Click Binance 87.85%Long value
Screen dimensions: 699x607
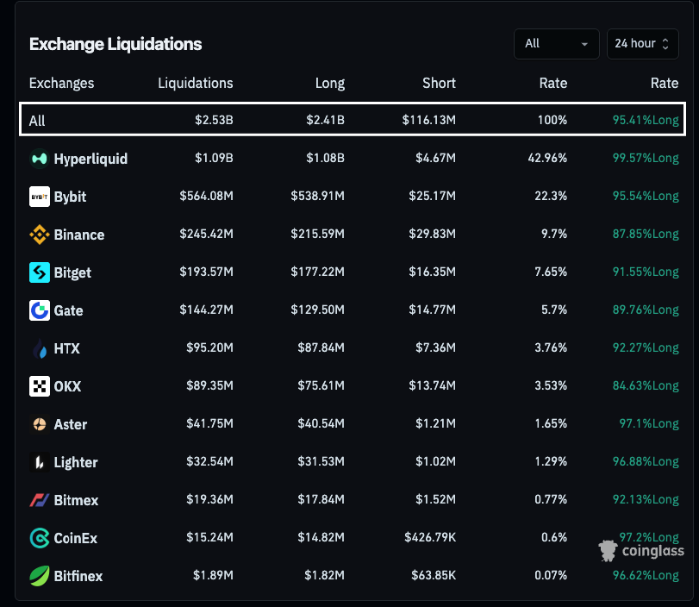[x=646, y=234]
